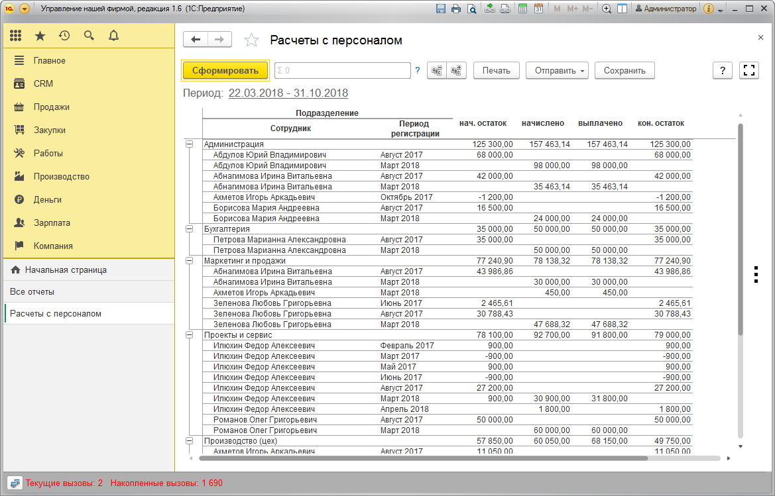775x496 pixels.
Task: Open the notifications bell
Action: pos(113,36)
